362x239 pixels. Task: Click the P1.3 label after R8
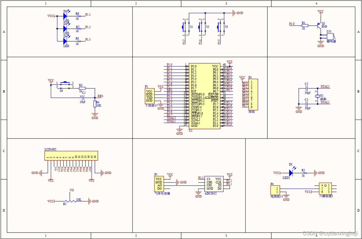88,39
